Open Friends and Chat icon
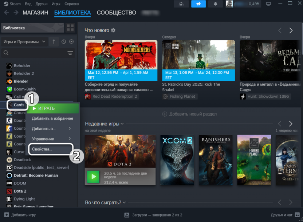This screenshot has height=222, width=303. point(297,215)
